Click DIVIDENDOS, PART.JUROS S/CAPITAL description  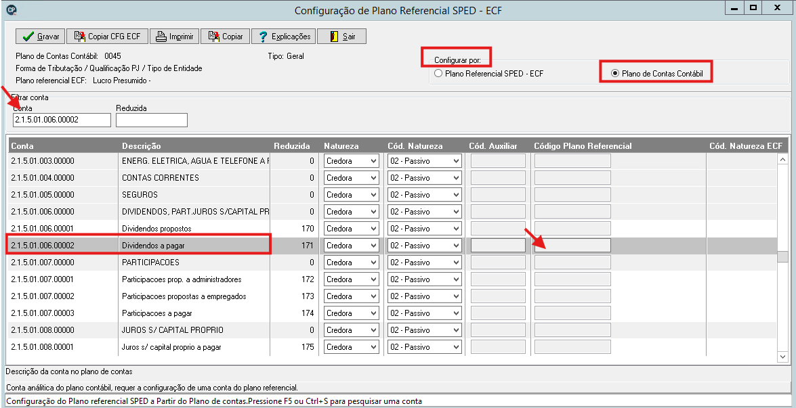click(x=196, y=212)
